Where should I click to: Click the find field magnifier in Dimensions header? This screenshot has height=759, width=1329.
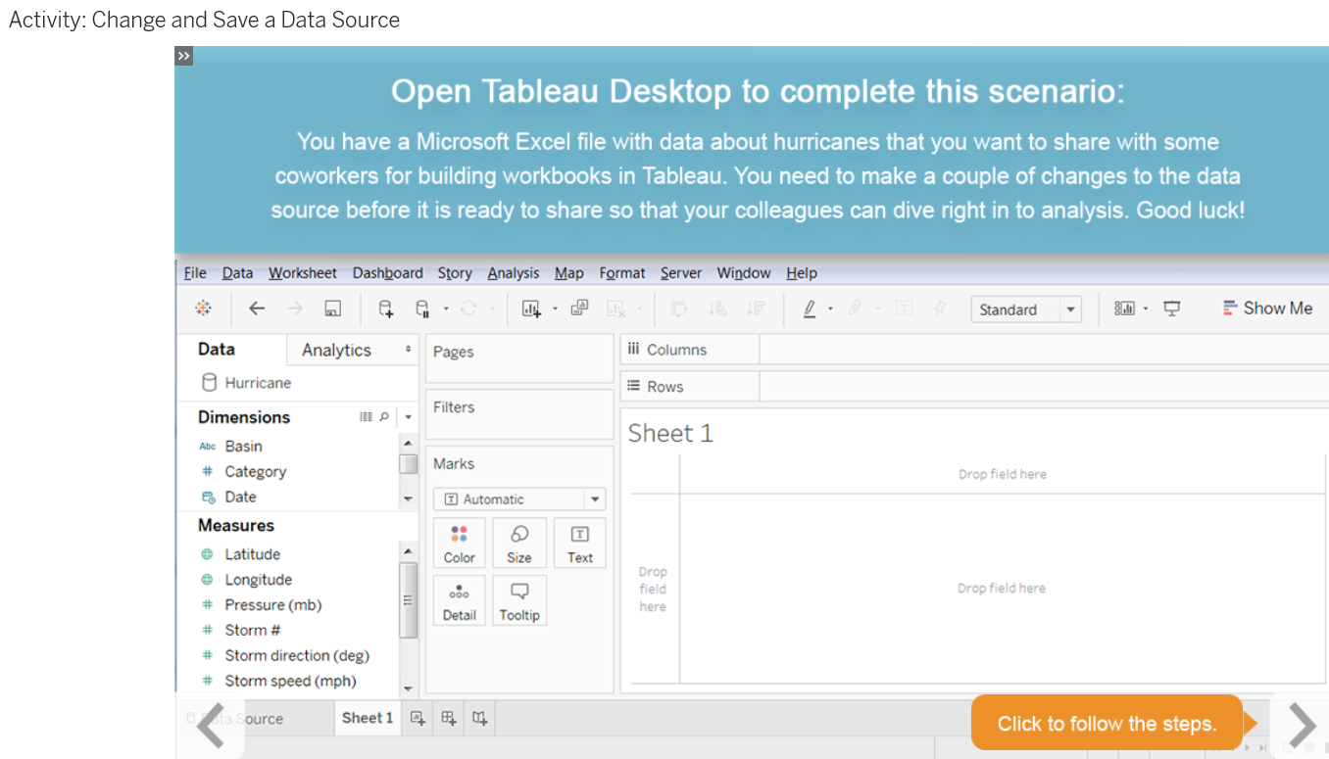tap(384, 417)
